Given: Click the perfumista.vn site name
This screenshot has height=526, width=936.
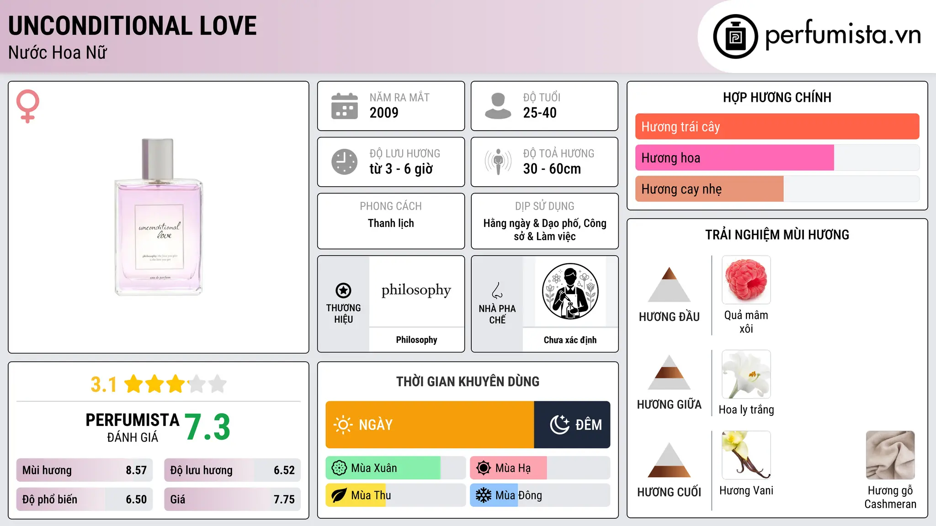Looking at the screenshot, I should point(843,34).
